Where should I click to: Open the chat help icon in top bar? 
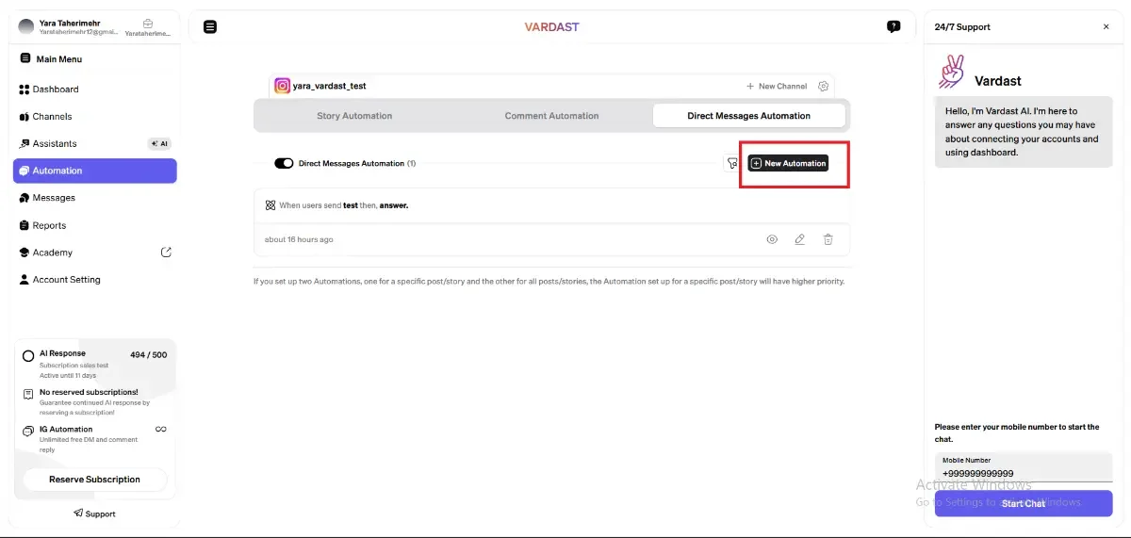(893, 26)
